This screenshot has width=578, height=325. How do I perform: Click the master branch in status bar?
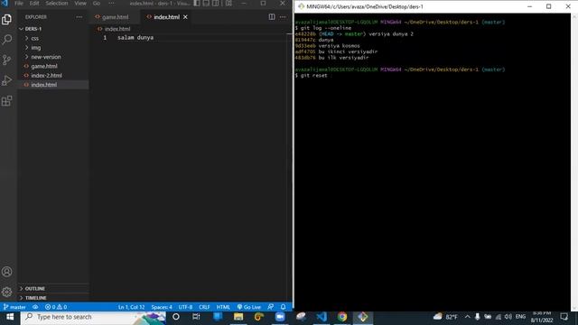pos(14,307)
